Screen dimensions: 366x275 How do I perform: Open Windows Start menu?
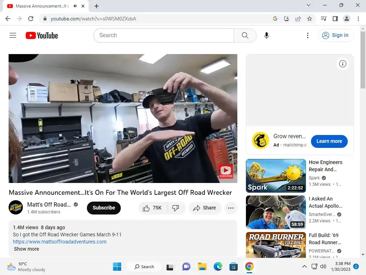pyautogui.click(x=117, y=266)
